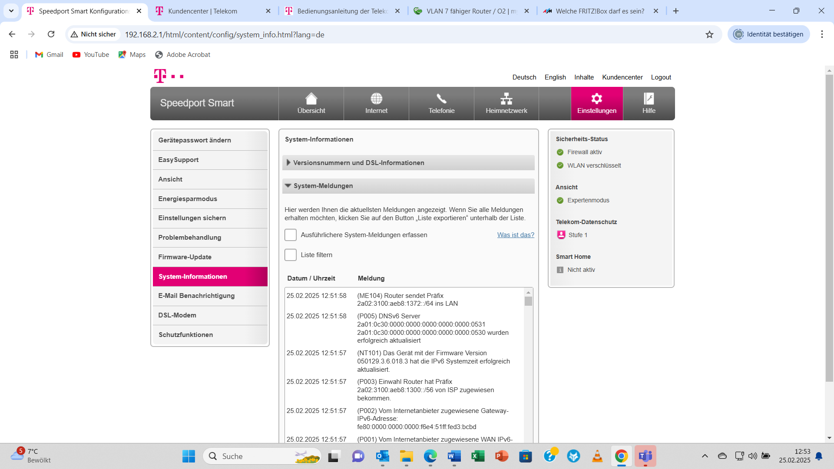Switch language to English
This screenshot has width=834, height=469.
click(555, 77)
